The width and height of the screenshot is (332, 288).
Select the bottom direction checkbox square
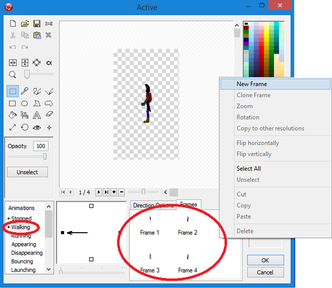tap(91, 259)
